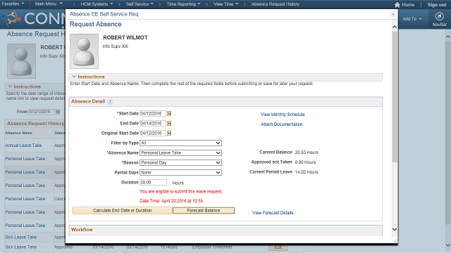This screenshot has width=451, height=253.
Task: Open the Absence Name dropdown
Action: click(x=180, y=153)
